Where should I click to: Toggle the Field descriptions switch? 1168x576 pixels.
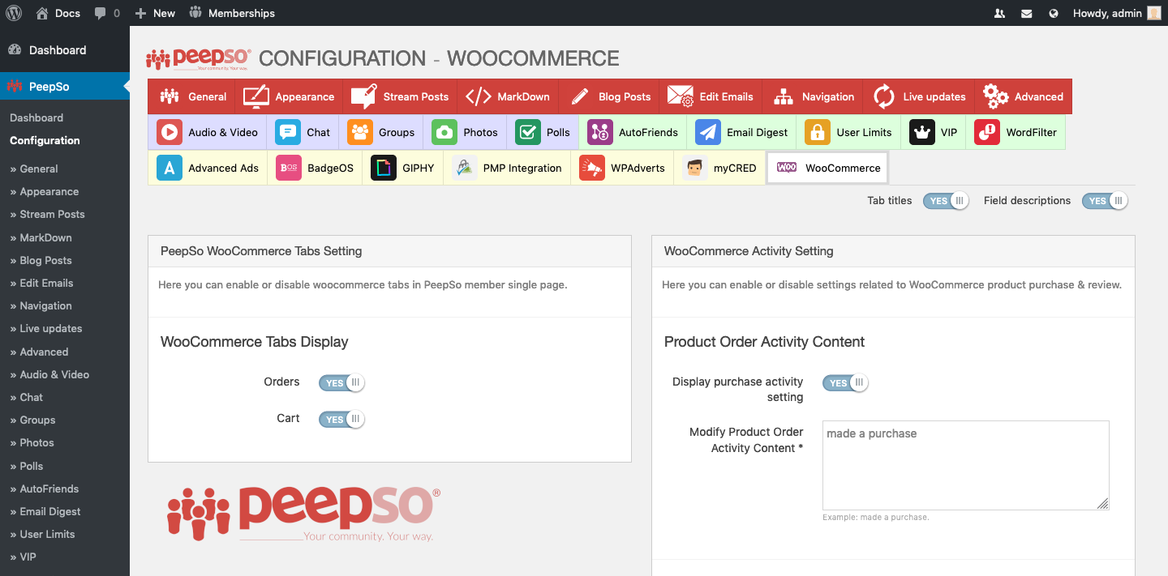[x=1105, y=201]
